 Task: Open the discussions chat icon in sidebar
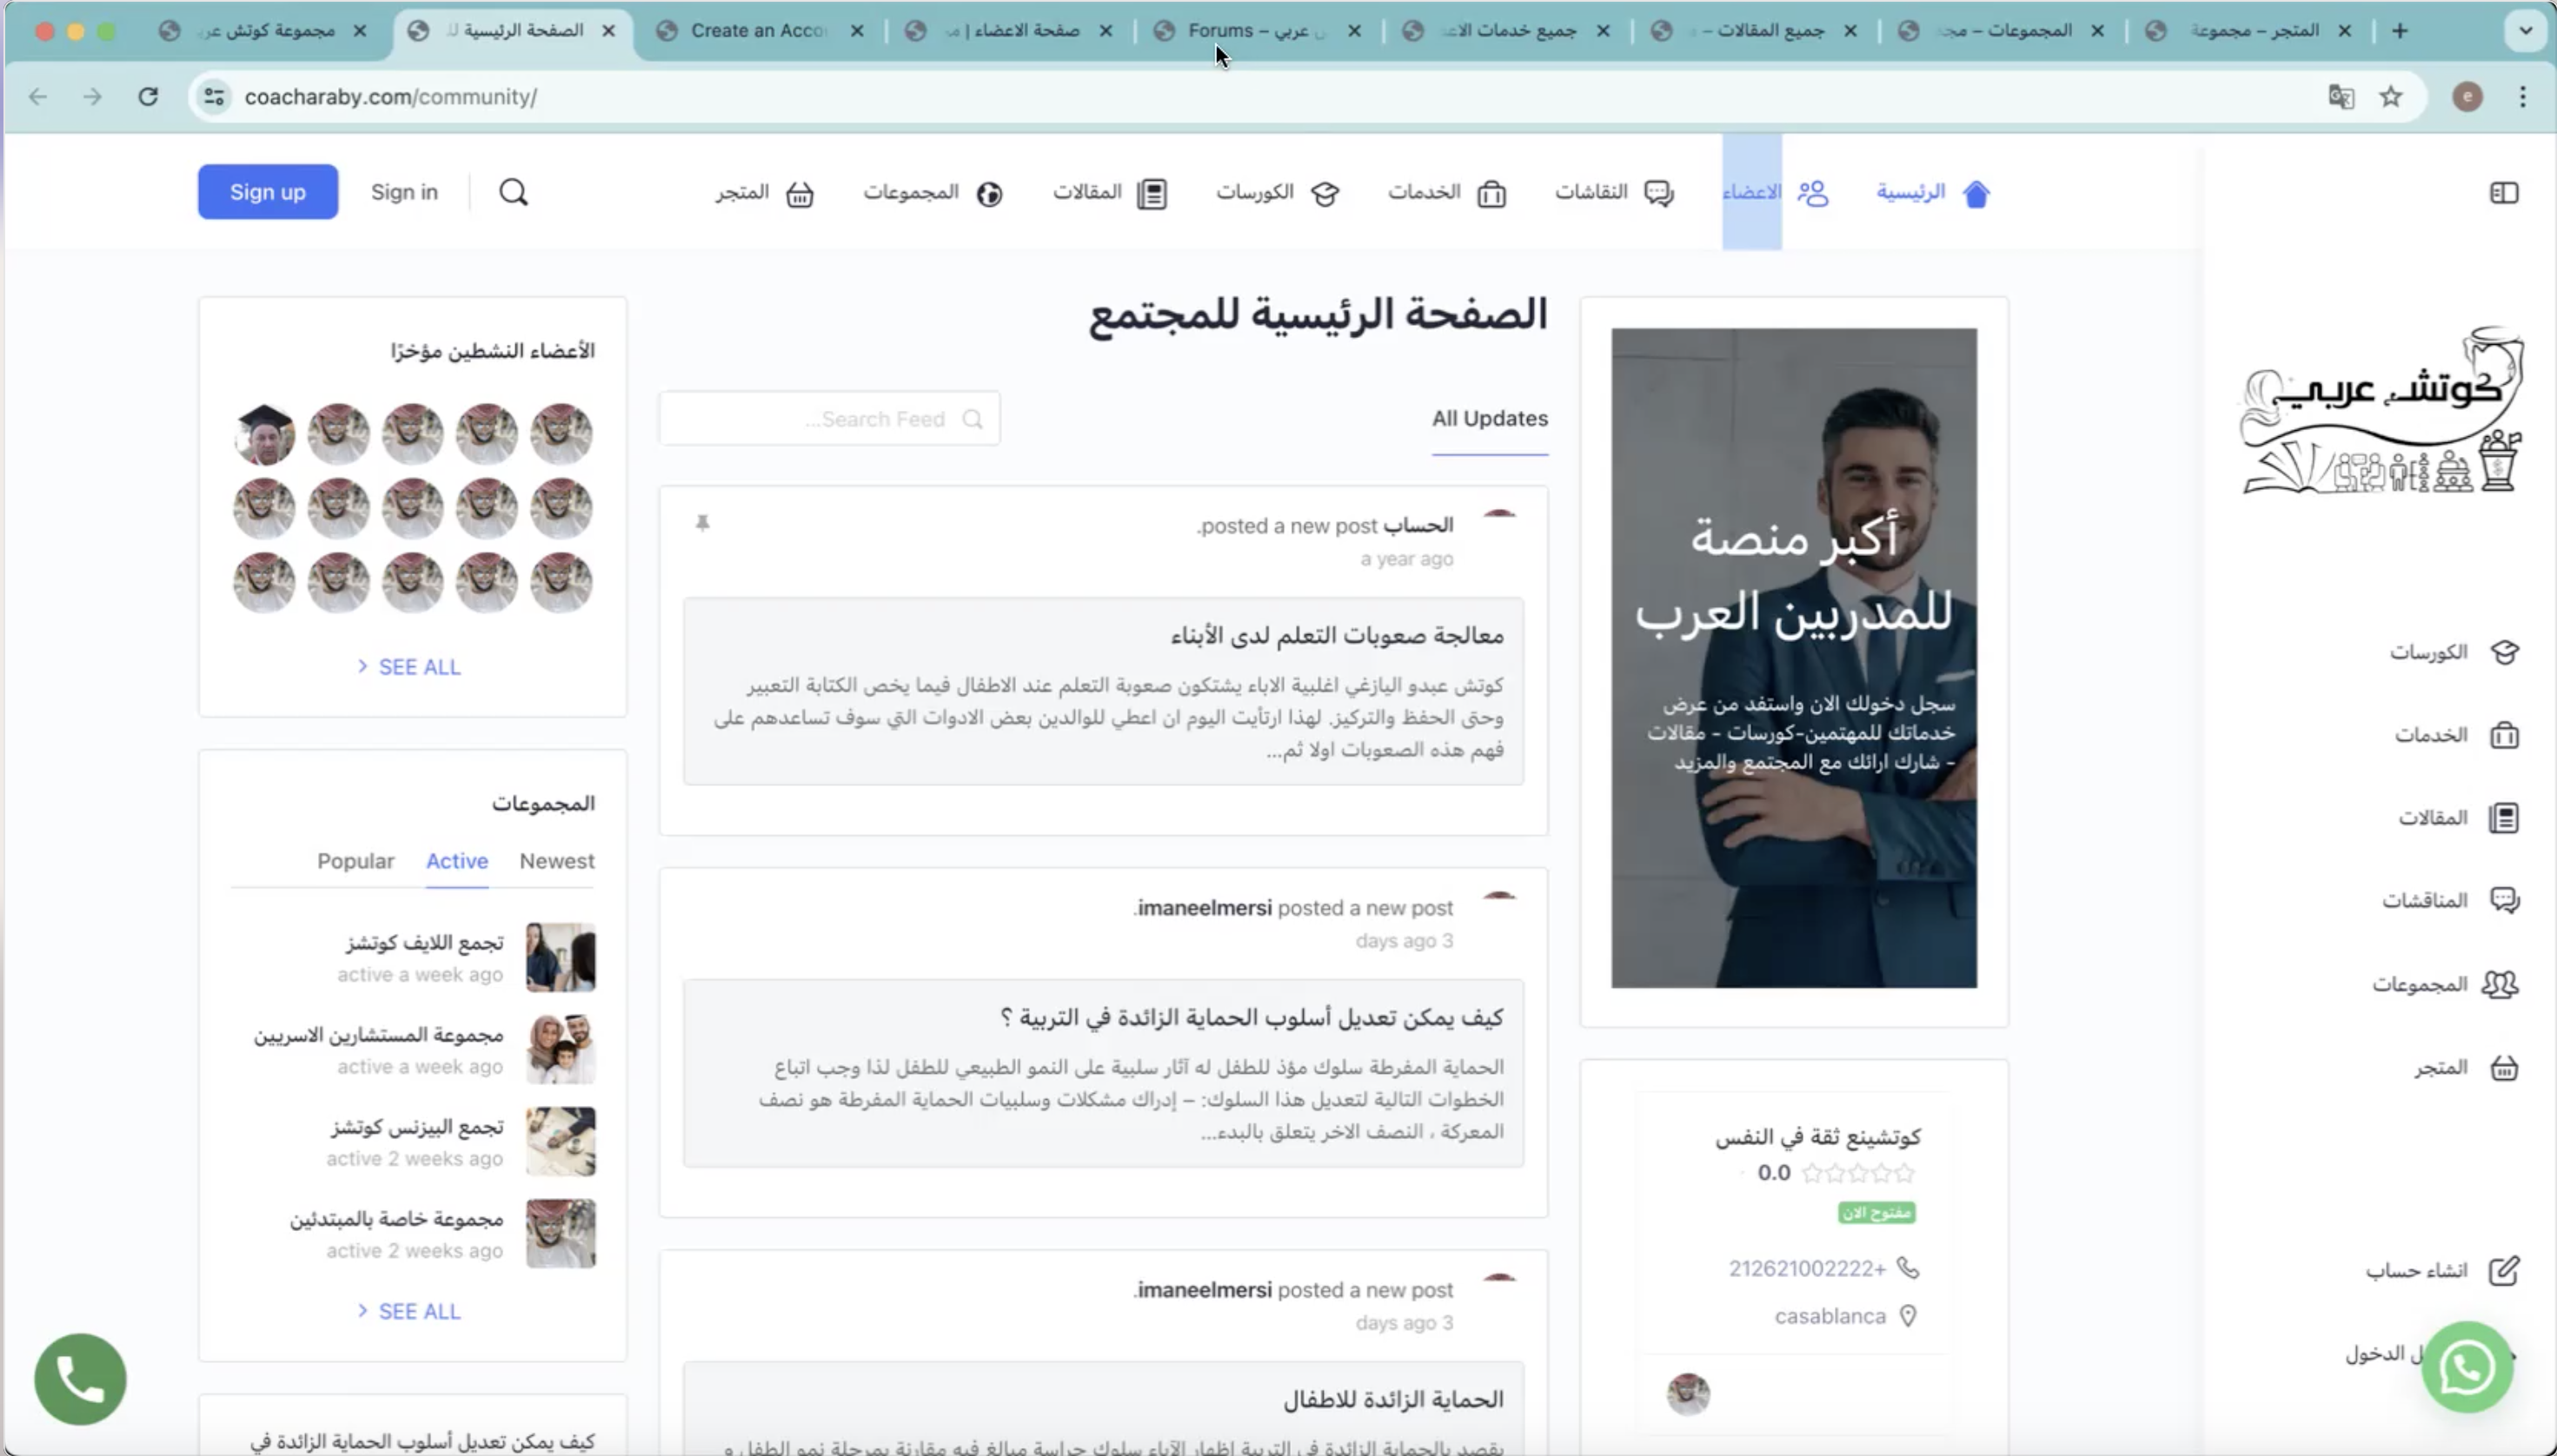click(x=2504, y=900)
